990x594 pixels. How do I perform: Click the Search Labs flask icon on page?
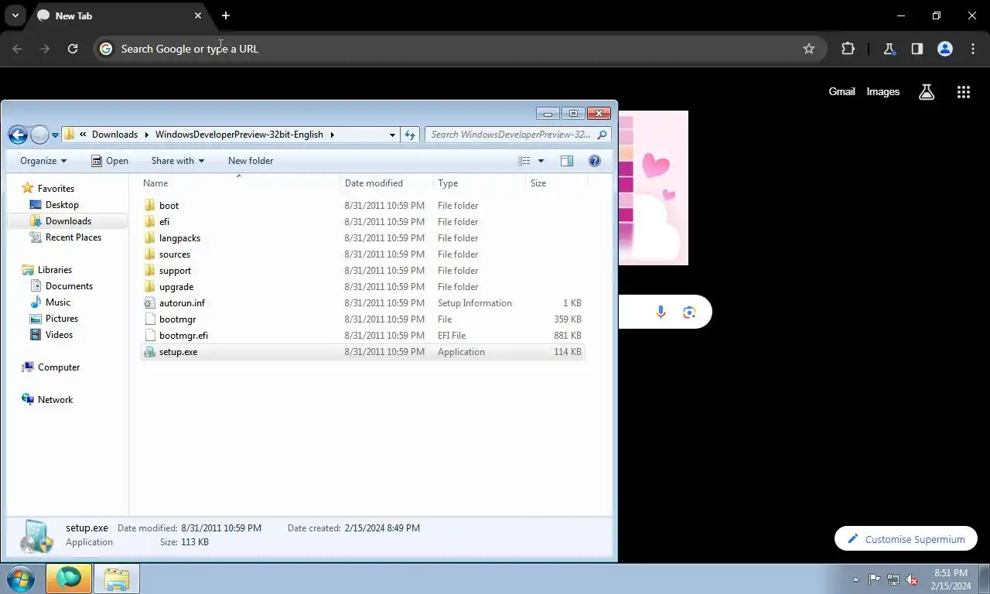pos(927,92)
